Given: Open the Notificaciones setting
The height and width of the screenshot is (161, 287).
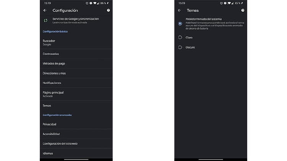Looking at the screenshot, I should coord(76,83).
